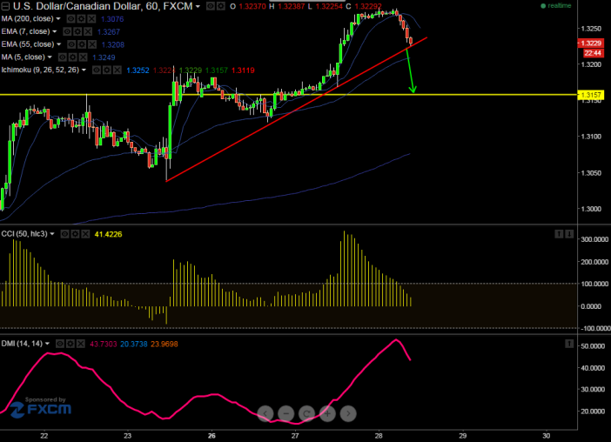Screen dimensions: 611x442
Task: Click the 50.0000 DMI scale label
Action: click(x=593, y=346)
